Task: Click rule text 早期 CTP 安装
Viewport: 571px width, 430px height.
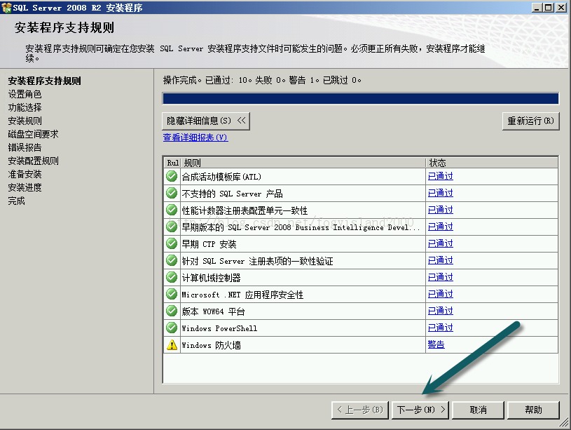Action: click(x=209, y=244)
